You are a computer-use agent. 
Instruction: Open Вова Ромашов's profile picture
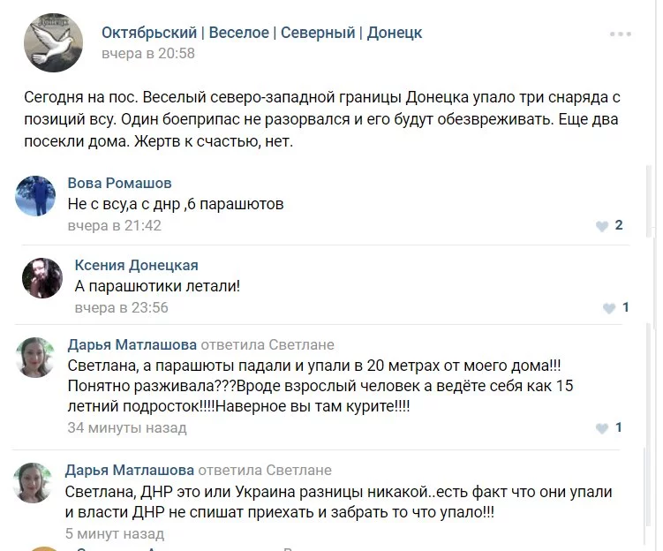point(35,196)
